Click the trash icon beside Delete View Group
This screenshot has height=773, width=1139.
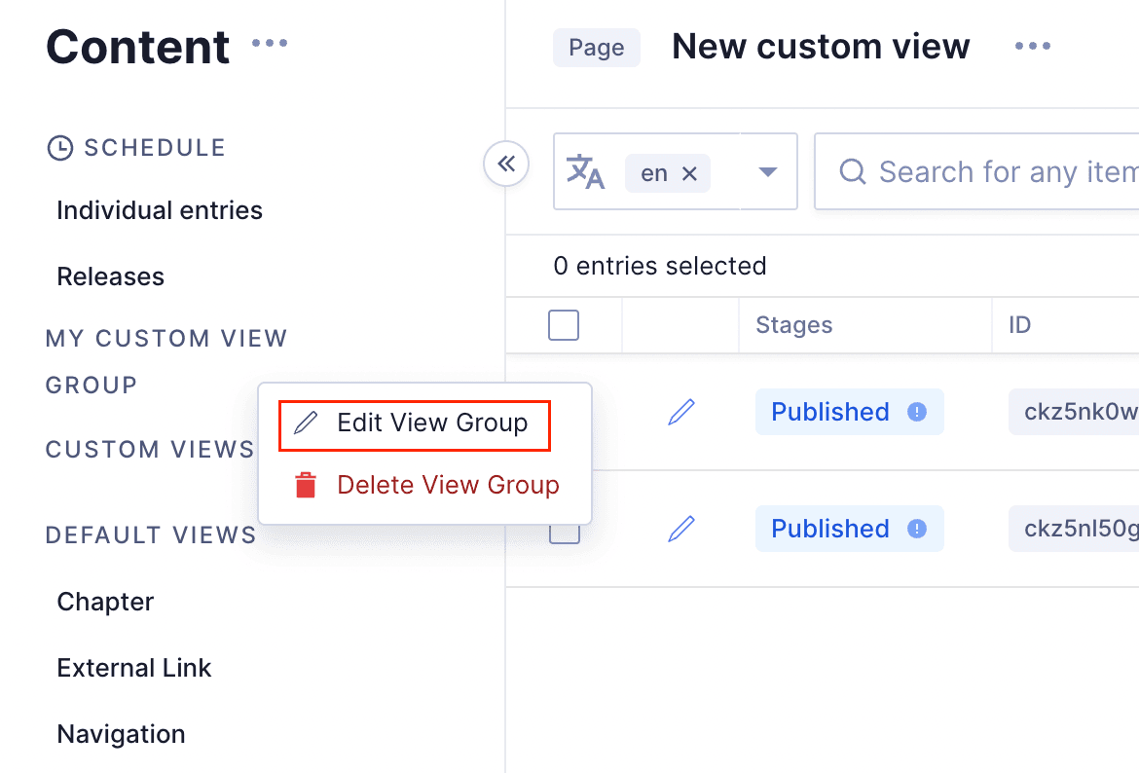[304, 484]
